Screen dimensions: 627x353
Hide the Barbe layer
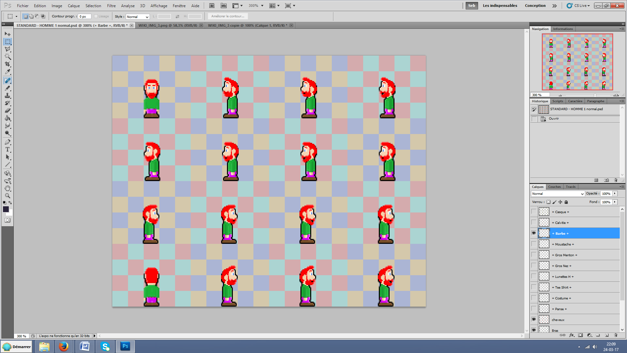[534, 233]
